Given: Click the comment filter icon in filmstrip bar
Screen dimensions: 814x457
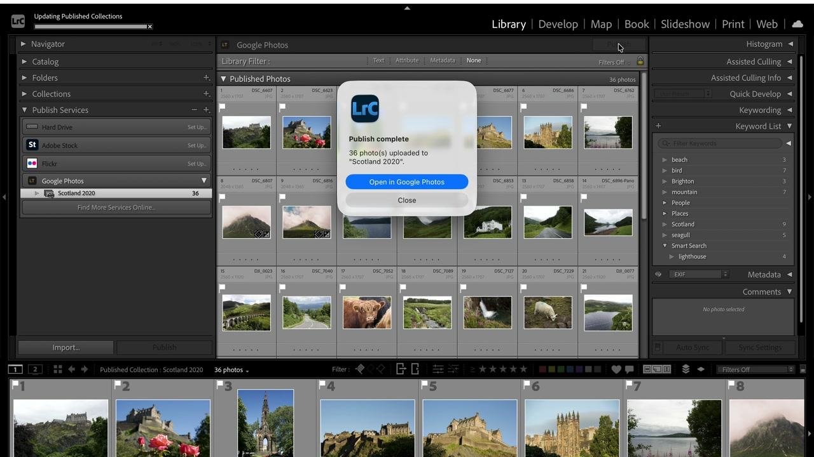Looking at the screenshot, I should (x=629, y=369).
